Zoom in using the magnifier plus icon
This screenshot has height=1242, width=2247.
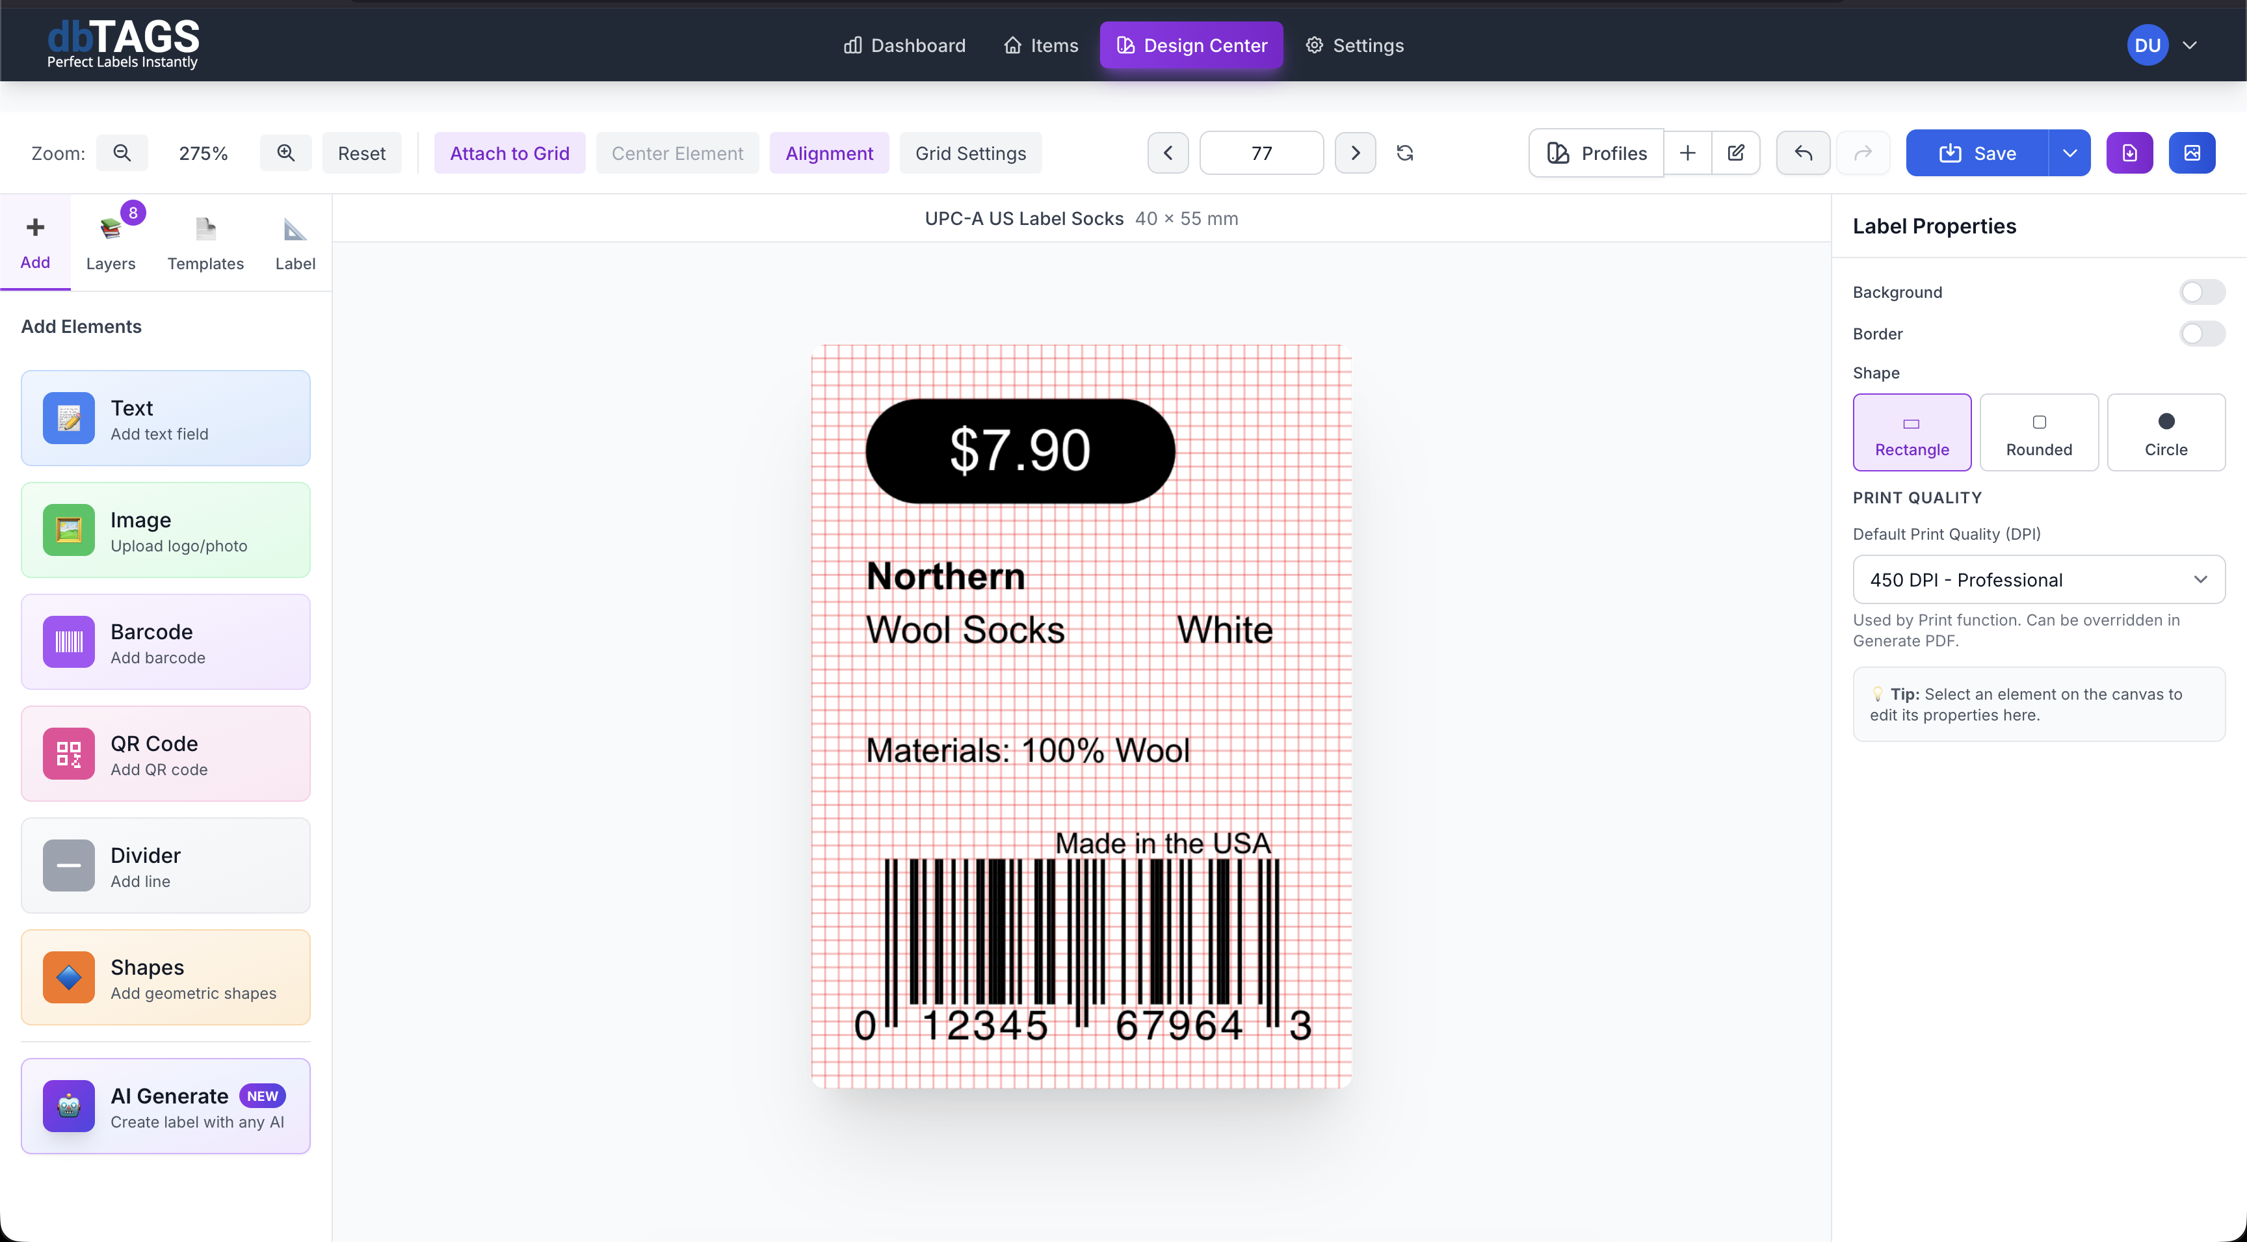[x=285, y=153]
